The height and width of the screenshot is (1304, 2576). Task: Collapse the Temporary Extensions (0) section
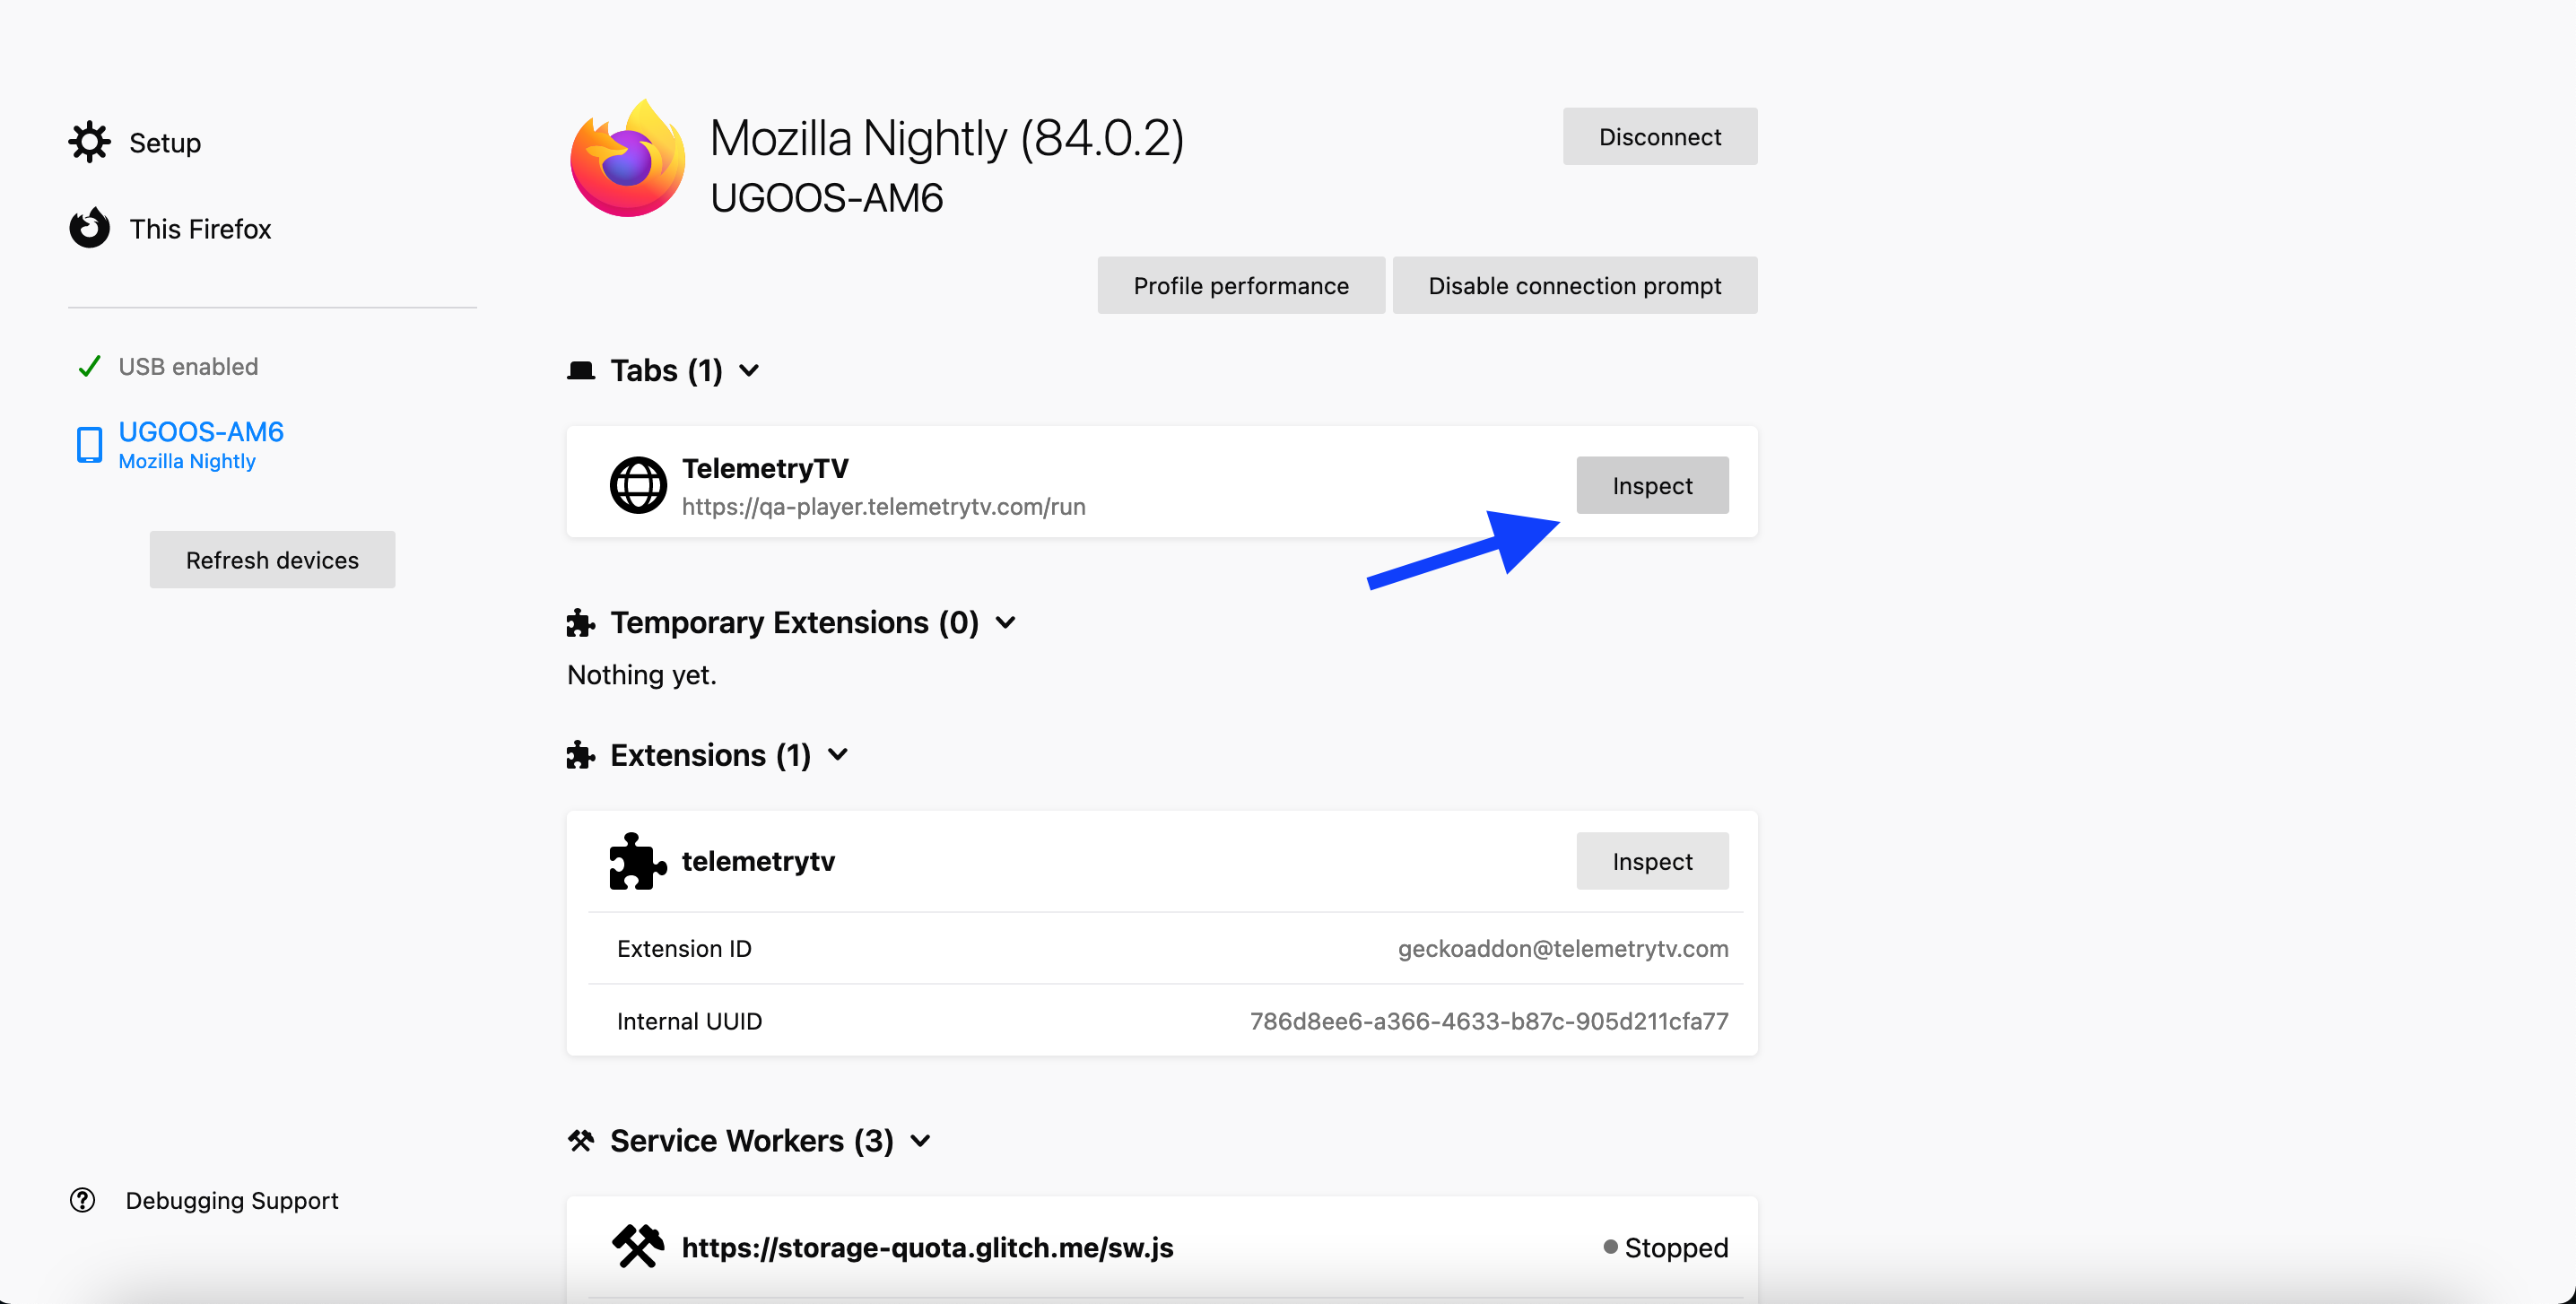tap(1005, 622)
